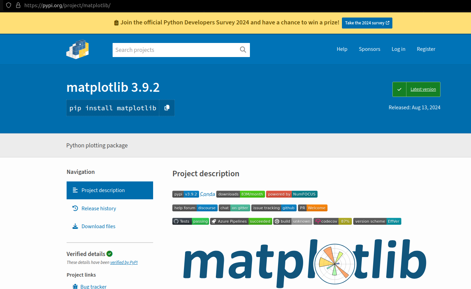Image resolution: width=471 pixels, height=289 pixels.
Task: Click the Conda link
Action: tap(207, 194)
